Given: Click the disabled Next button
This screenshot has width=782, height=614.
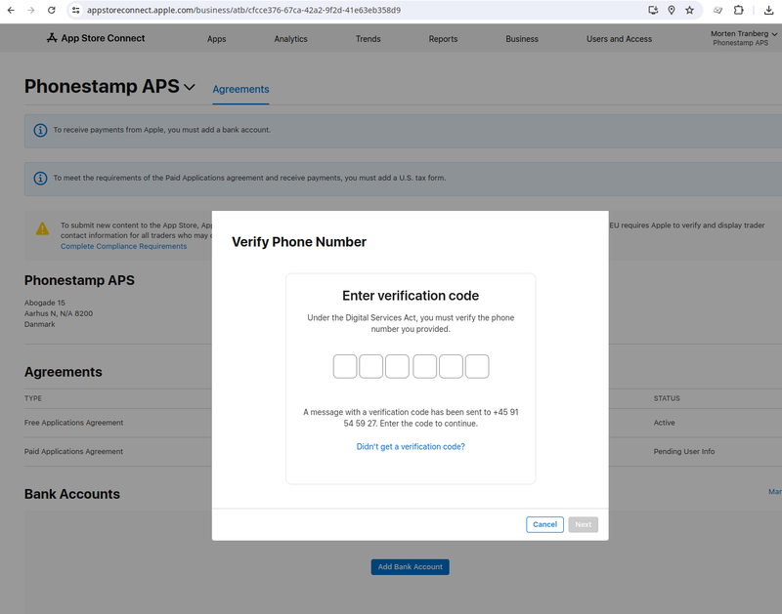Looking at the screenshot, I should 583,524.
